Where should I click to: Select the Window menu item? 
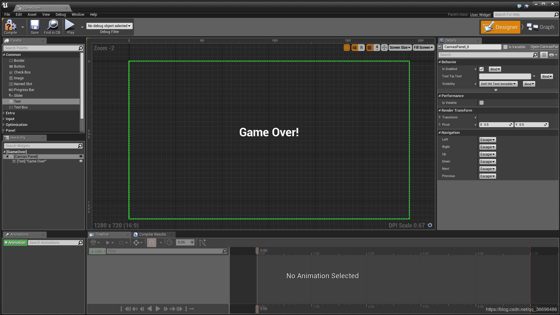coord(77,14)
